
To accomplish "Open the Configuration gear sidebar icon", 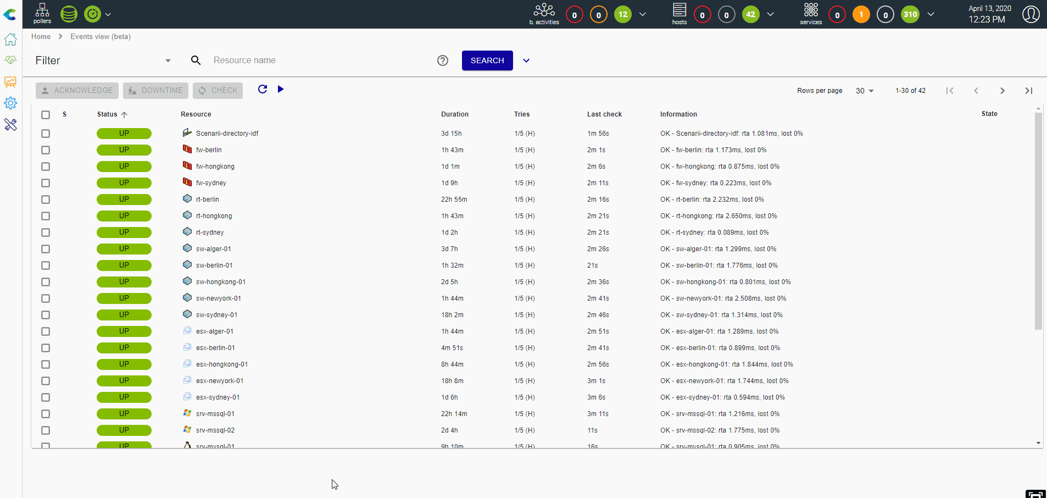I will 10,103.
